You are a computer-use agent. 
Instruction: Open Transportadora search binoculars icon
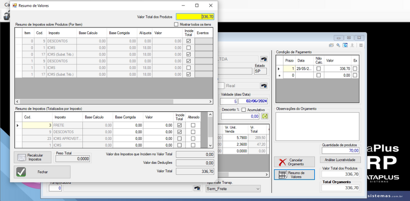tap(197, 188)
